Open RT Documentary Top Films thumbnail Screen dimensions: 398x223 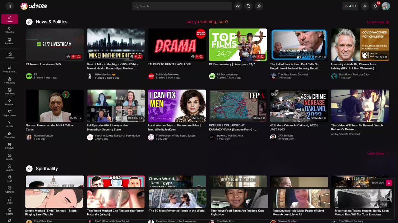point(238,45)
